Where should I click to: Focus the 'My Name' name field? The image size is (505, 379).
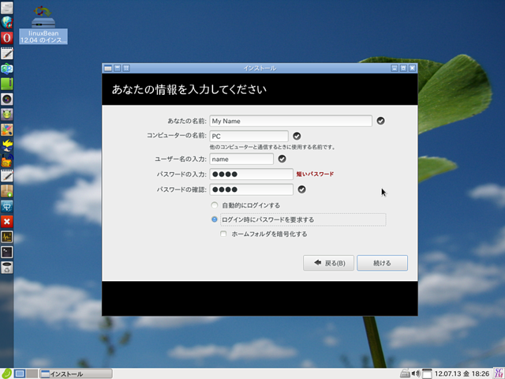click(291, 121)
